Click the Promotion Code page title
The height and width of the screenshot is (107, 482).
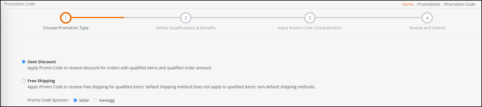[x=19, y=4]
